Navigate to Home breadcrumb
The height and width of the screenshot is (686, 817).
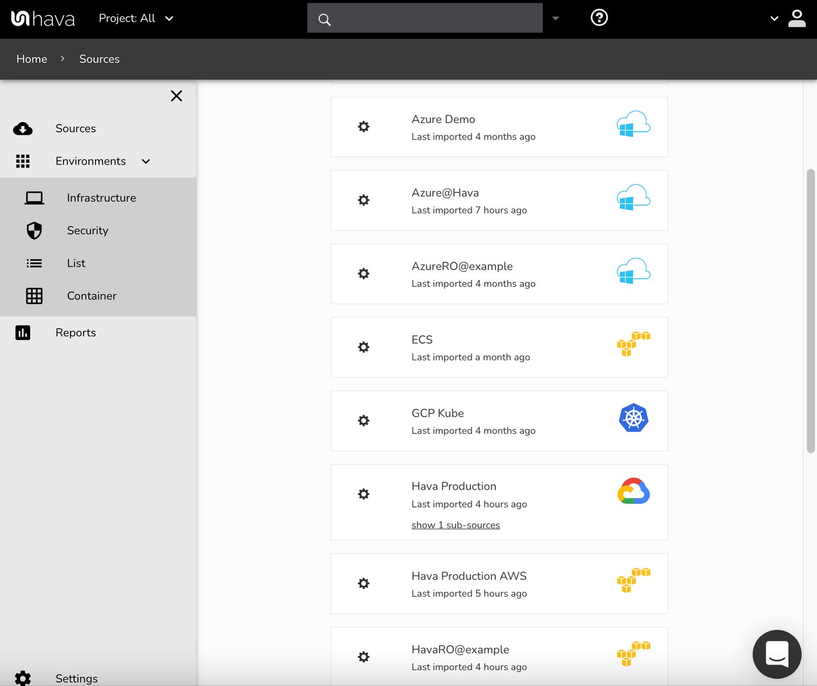point(31,59)
